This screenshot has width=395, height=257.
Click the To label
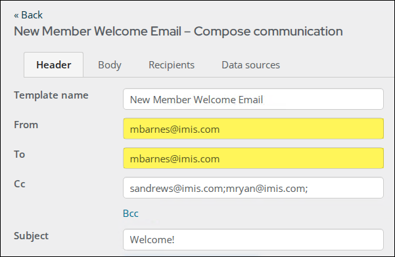tap(20, 154)
